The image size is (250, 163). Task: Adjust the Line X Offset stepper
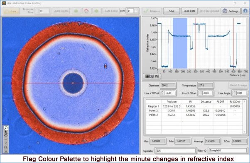tap(200, 93)
